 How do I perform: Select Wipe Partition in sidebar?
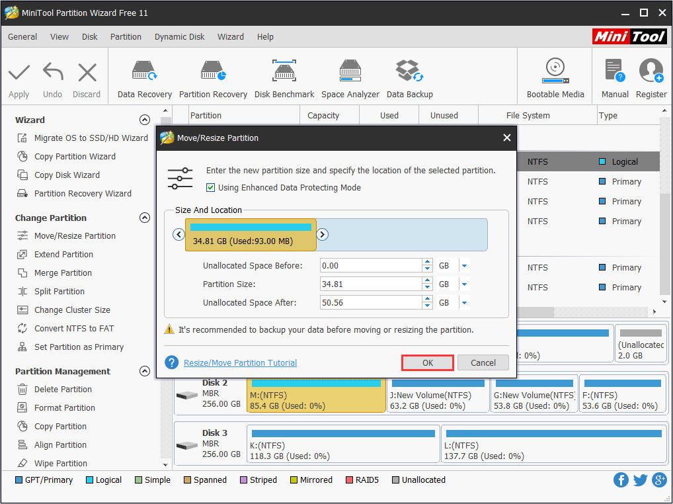tap(52, 463)
